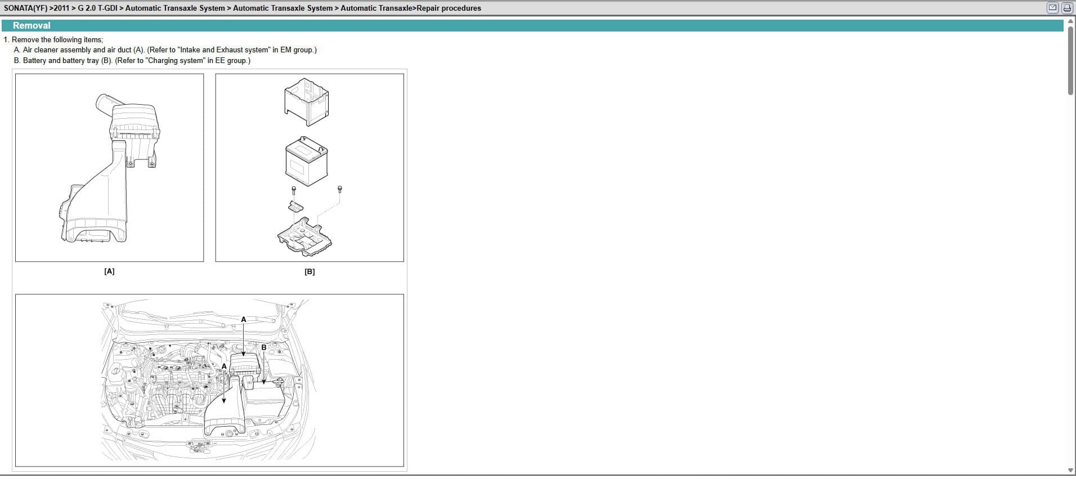Click the [B] caption under battery image
This screenshot has height=479, width=1076.
[310, 271]
